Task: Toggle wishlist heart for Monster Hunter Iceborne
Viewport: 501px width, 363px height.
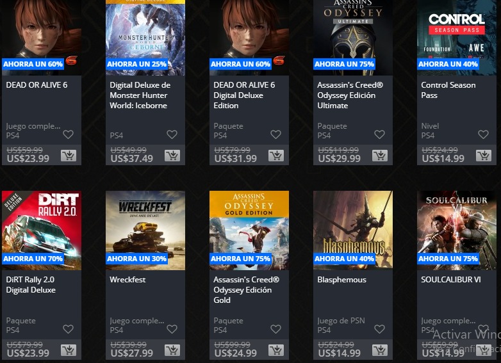Action: [x=172, y=134]
